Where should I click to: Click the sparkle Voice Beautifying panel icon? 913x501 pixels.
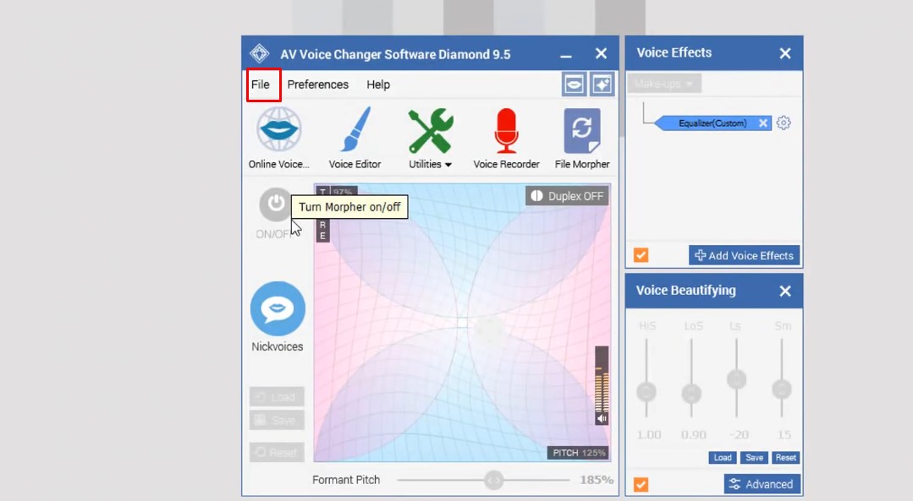(602, 84)
